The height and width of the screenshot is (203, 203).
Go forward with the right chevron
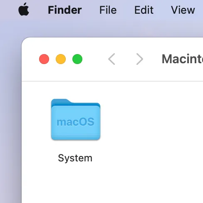point(140,59)
